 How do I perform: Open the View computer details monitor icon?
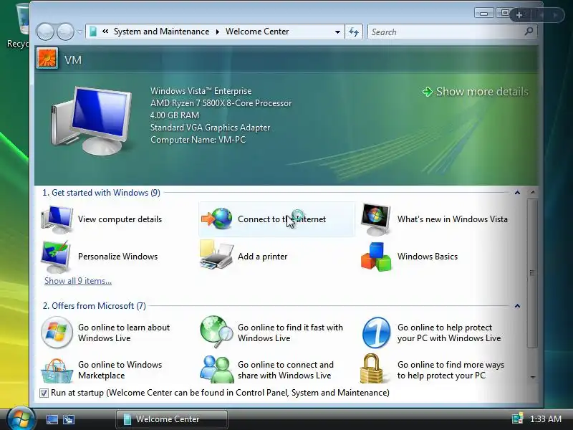pyautogui.click(x=57, y=219)
